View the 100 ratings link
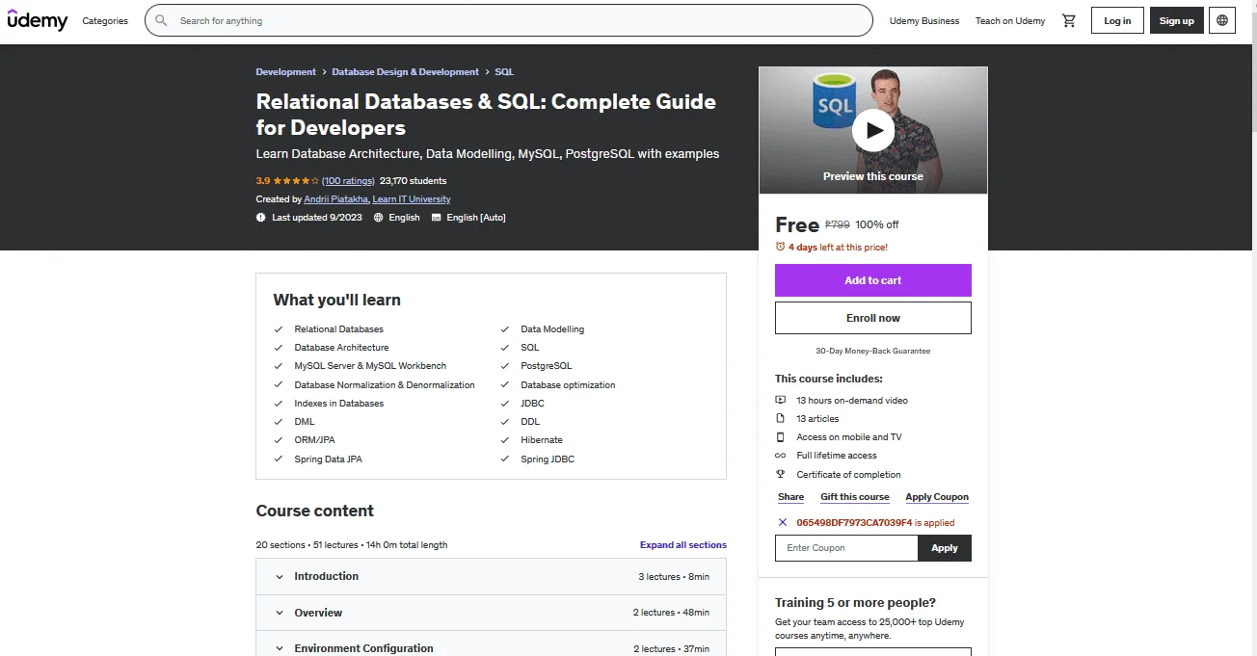Image resolution: width=1257 pixels, height=656 pixels. 348,181
